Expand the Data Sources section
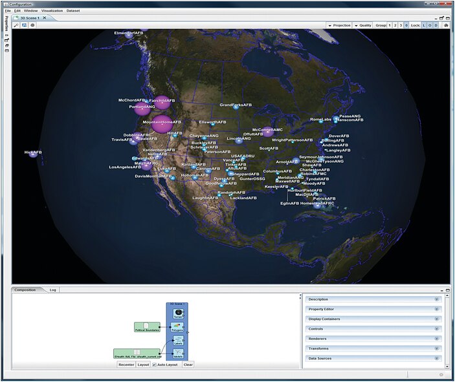 (373, 358)
